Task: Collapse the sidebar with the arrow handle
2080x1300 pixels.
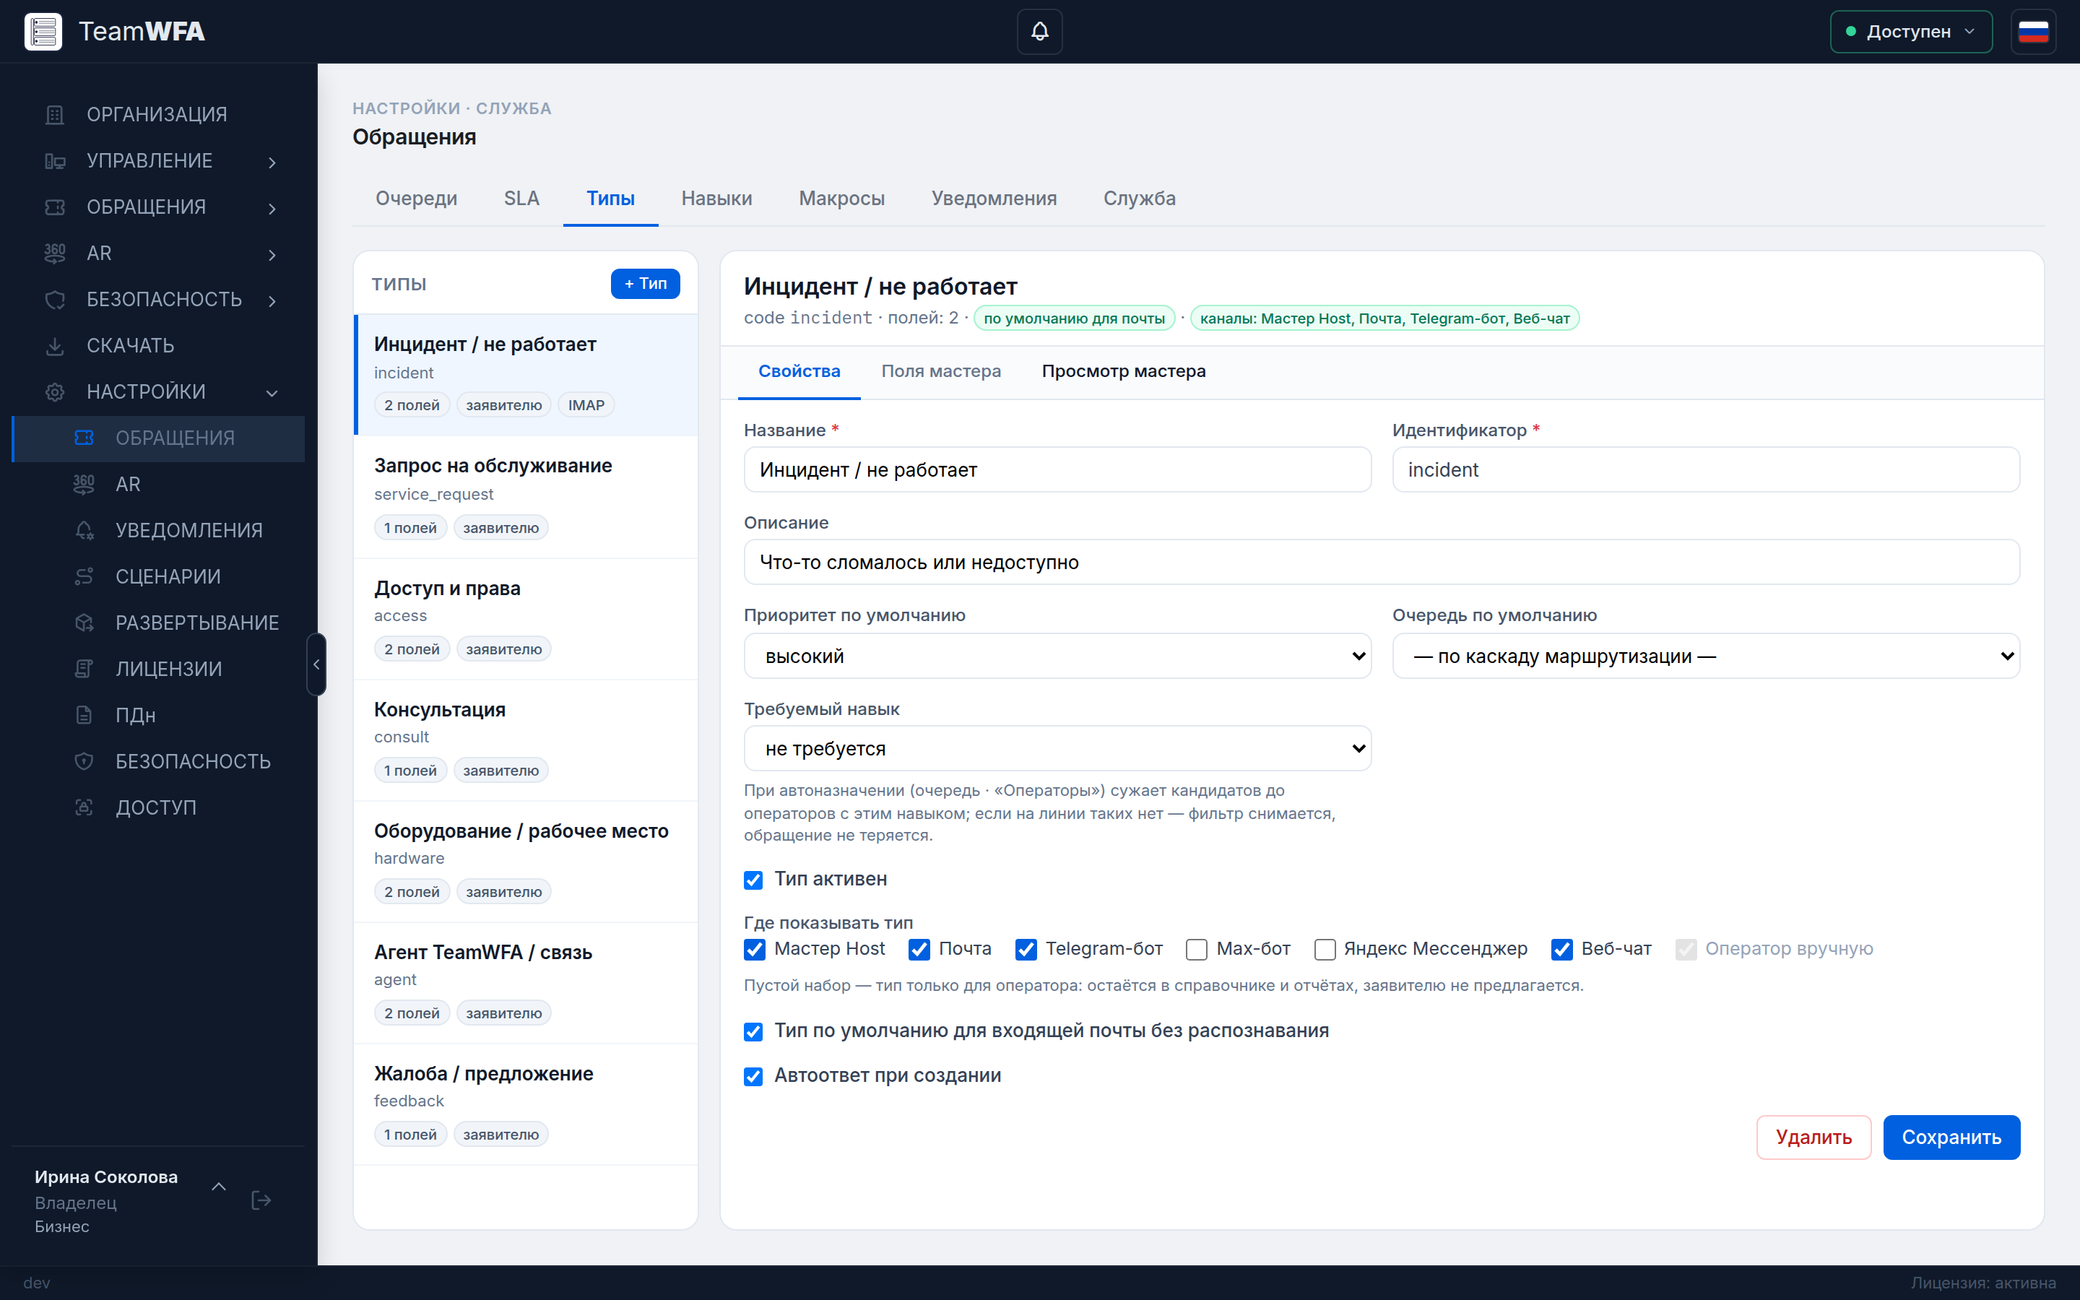Action: coord(316,664)
